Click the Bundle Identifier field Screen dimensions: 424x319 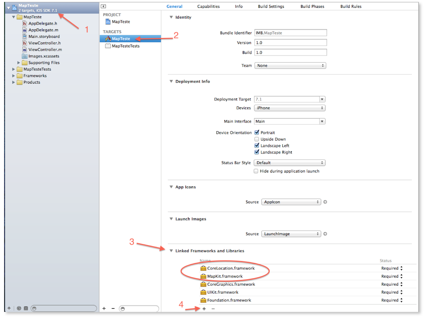(290, 33)
